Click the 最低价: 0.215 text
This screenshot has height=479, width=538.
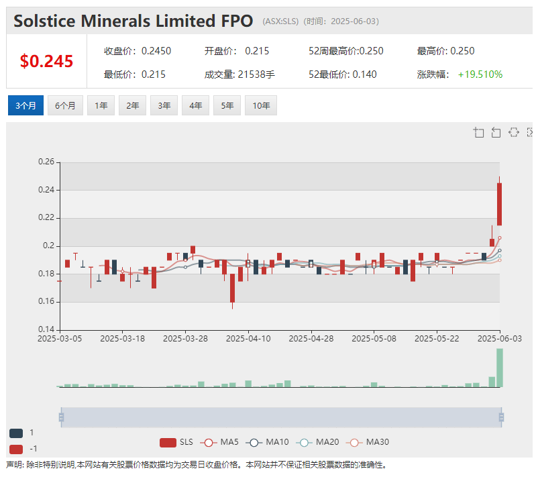click(135, 74)
